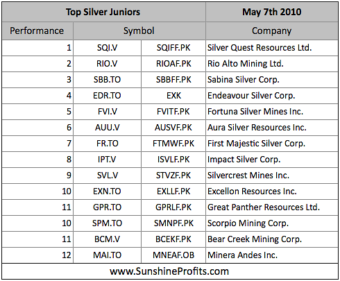The width and height of the screenshot is (340, 281).
Task: Click the EXK symbol cell
Action: pos(173,96)
